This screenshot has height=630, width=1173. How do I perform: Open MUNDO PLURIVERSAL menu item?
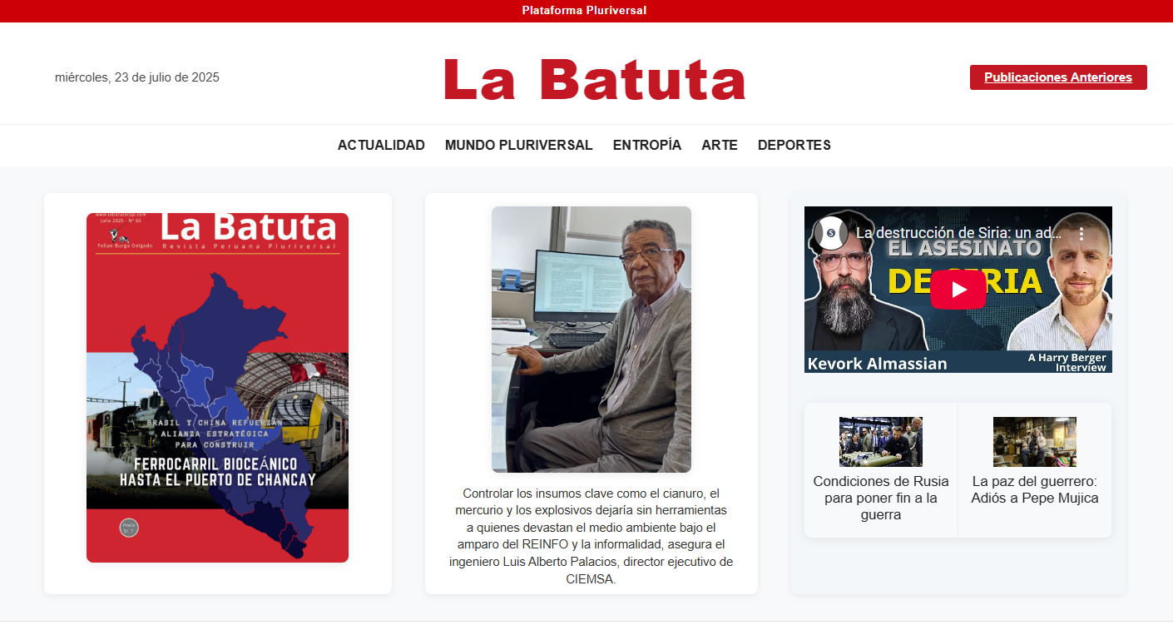(x=519, y=145)
